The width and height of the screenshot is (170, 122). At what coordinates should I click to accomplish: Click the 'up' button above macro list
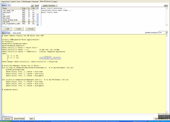tap(32, 5)
